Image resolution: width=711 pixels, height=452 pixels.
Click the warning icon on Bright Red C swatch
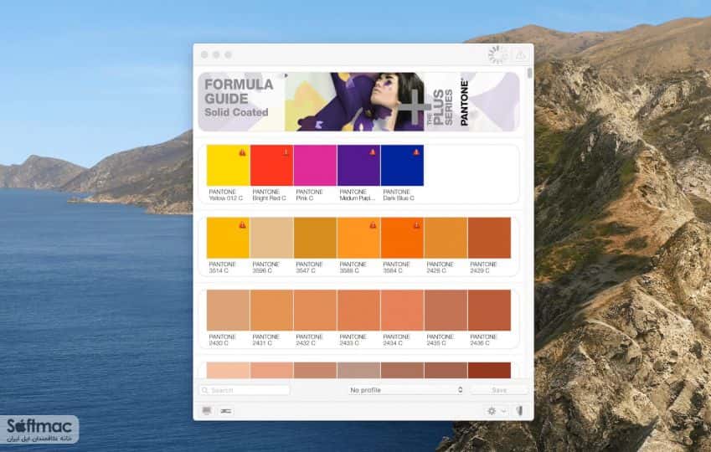click(286, 153)
